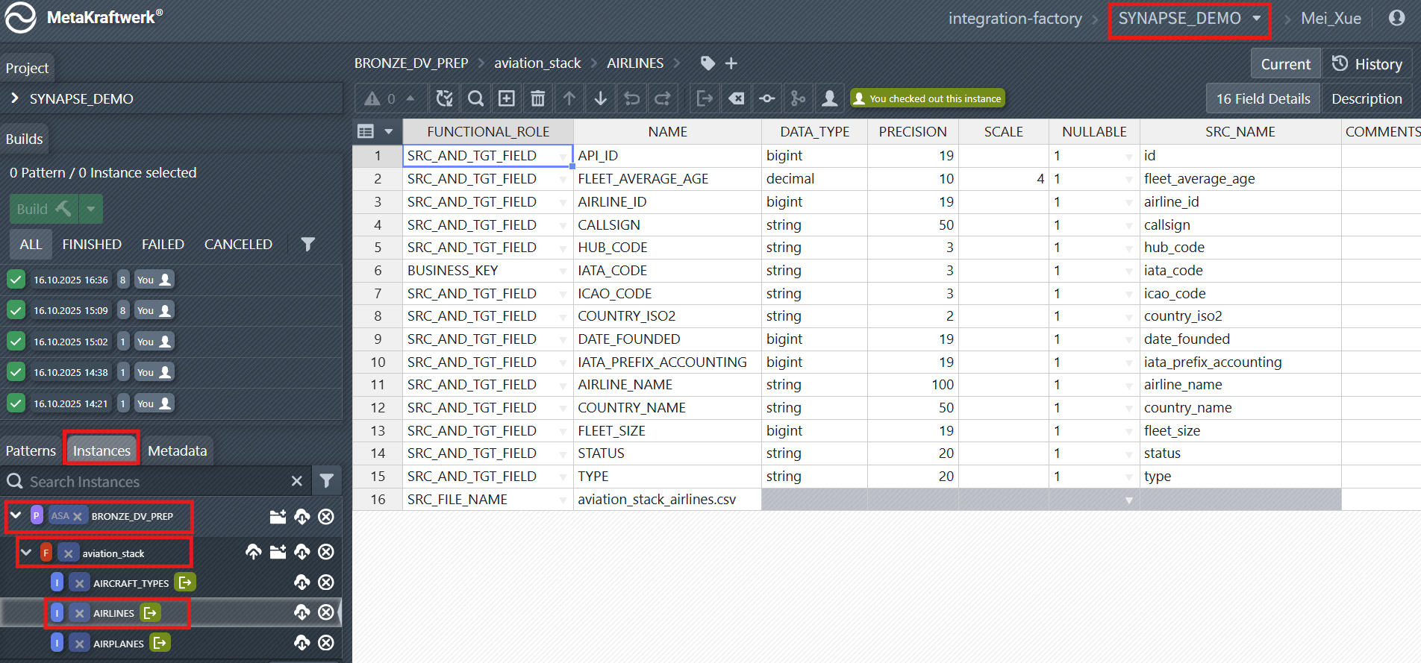
Task: Click the Search Instances input field
Action: pos(149,482)
